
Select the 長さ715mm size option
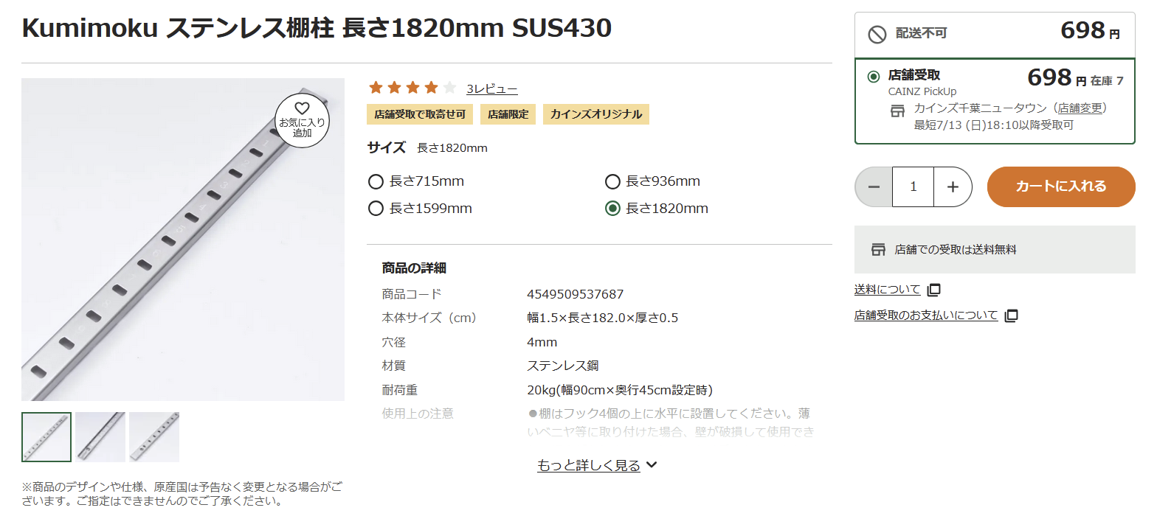click(x=376, y=181)
